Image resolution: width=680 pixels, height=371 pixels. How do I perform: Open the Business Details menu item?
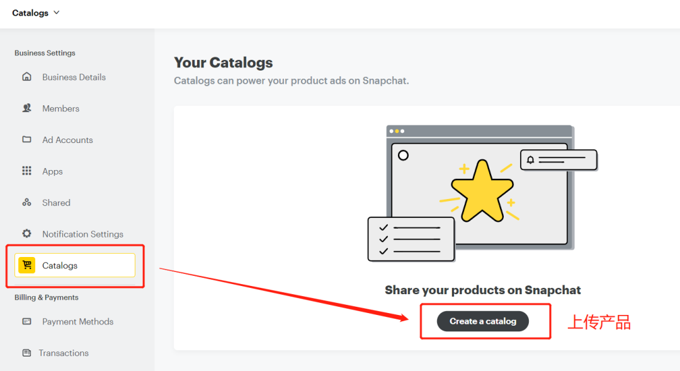point(74,77)
